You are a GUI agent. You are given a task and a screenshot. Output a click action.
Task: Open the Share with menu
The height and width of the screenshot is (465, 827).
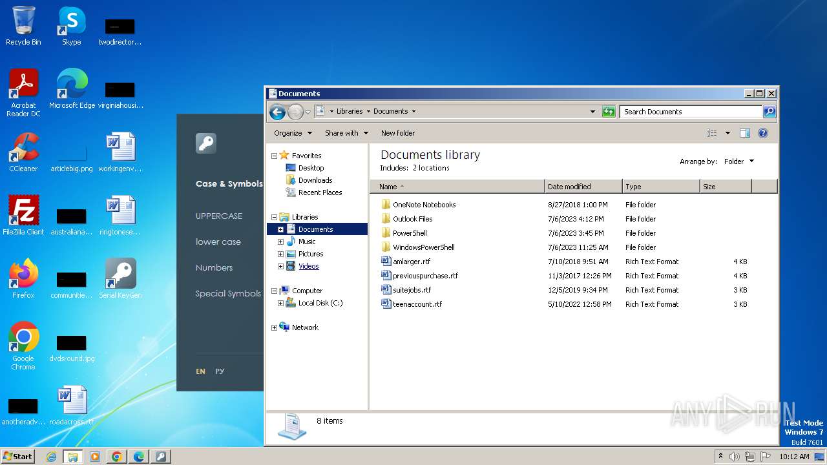(346, 133)
